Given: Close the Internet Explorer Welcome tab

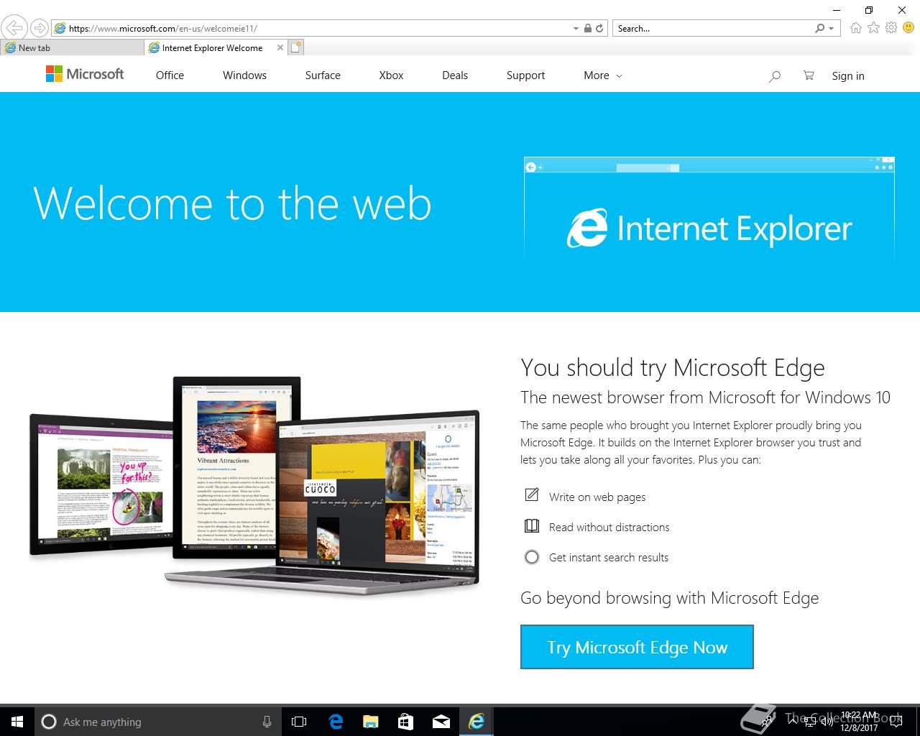Looking at the screenshot, I should 280,47.
